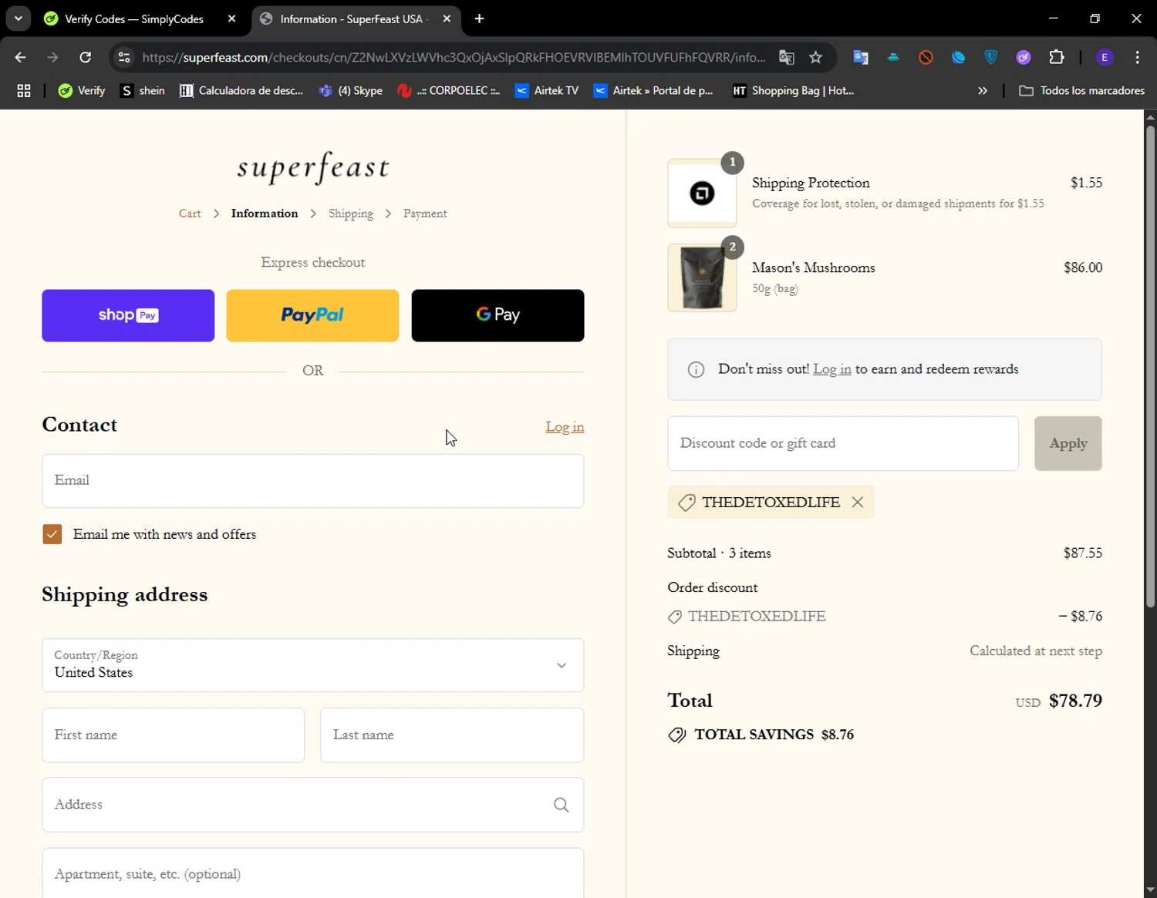Click the page vertical scrollbar
Screen dimensions: 1157x898
point(1150,366)
